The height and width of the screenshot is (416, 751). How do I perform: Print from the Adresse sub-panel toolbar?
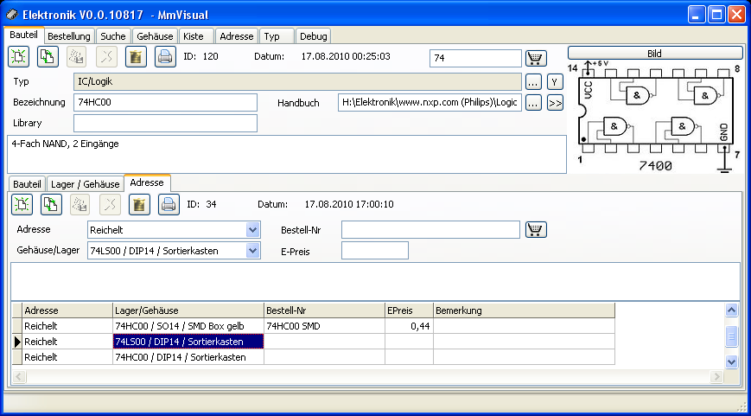[x=169, y=205]
